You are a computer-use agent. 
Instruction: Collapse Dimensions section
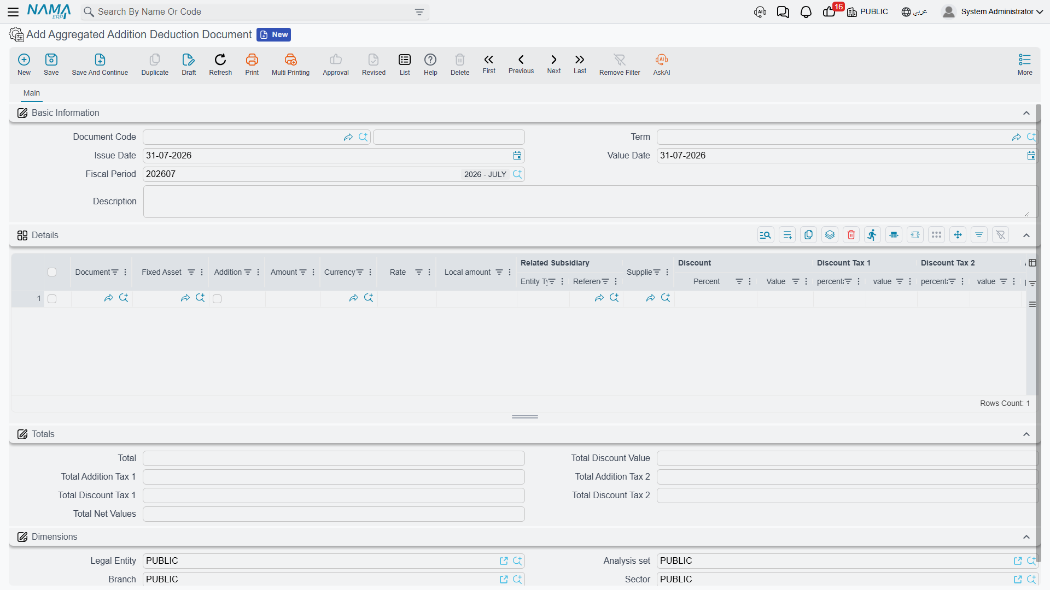click(x=1026, y=537)
